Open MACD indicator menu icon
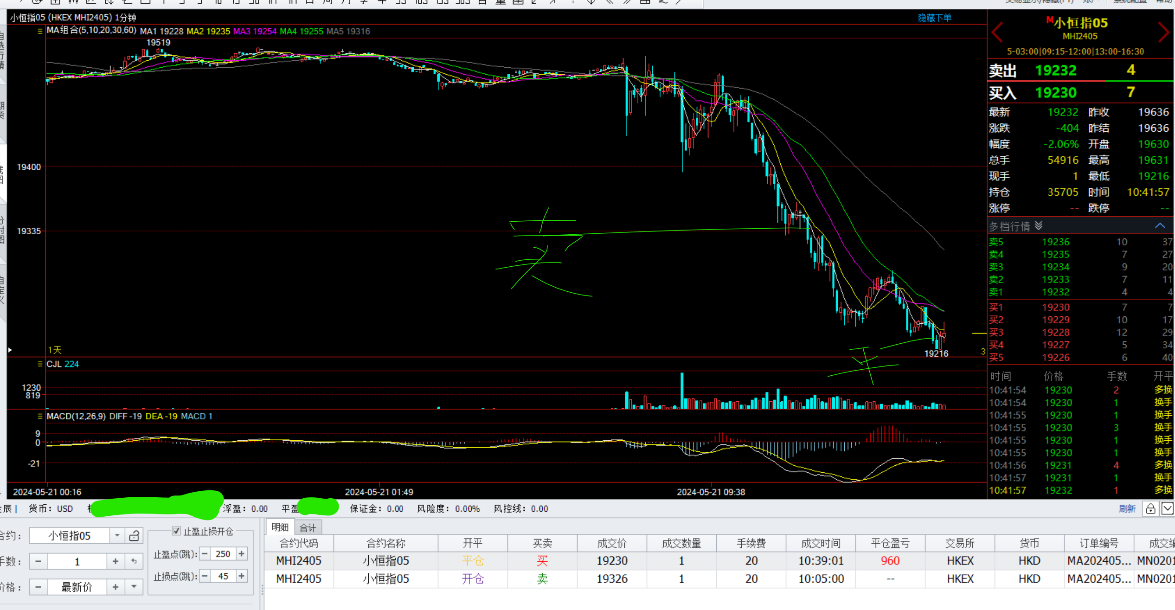Screen dimensions: 1175x610 pos(39,416)
